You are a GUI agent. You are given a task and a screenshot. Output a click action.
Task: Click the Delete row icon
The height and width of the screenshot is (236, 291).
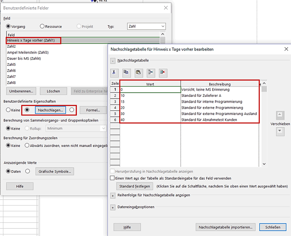tap(163, 72)
